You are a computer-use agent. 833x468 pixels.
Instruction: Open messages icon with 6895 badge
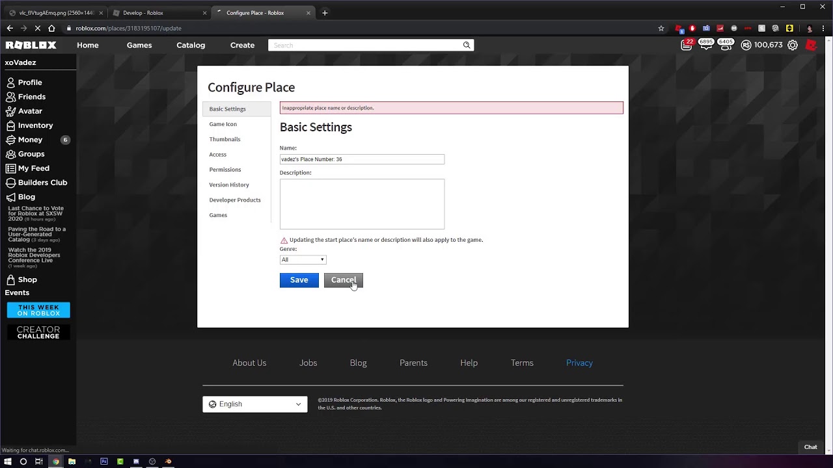point(706,45)
